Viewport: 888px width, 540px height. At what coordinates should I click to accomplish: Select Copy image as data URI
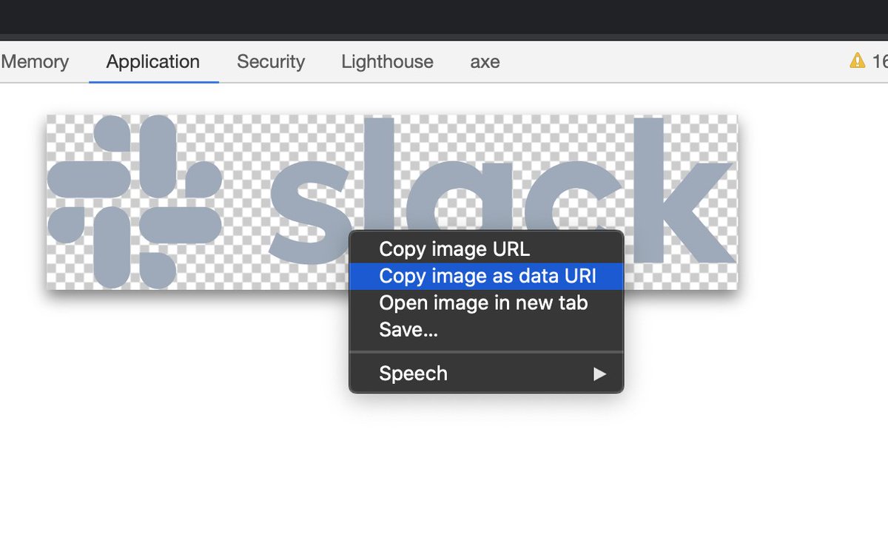coord(487,276)
